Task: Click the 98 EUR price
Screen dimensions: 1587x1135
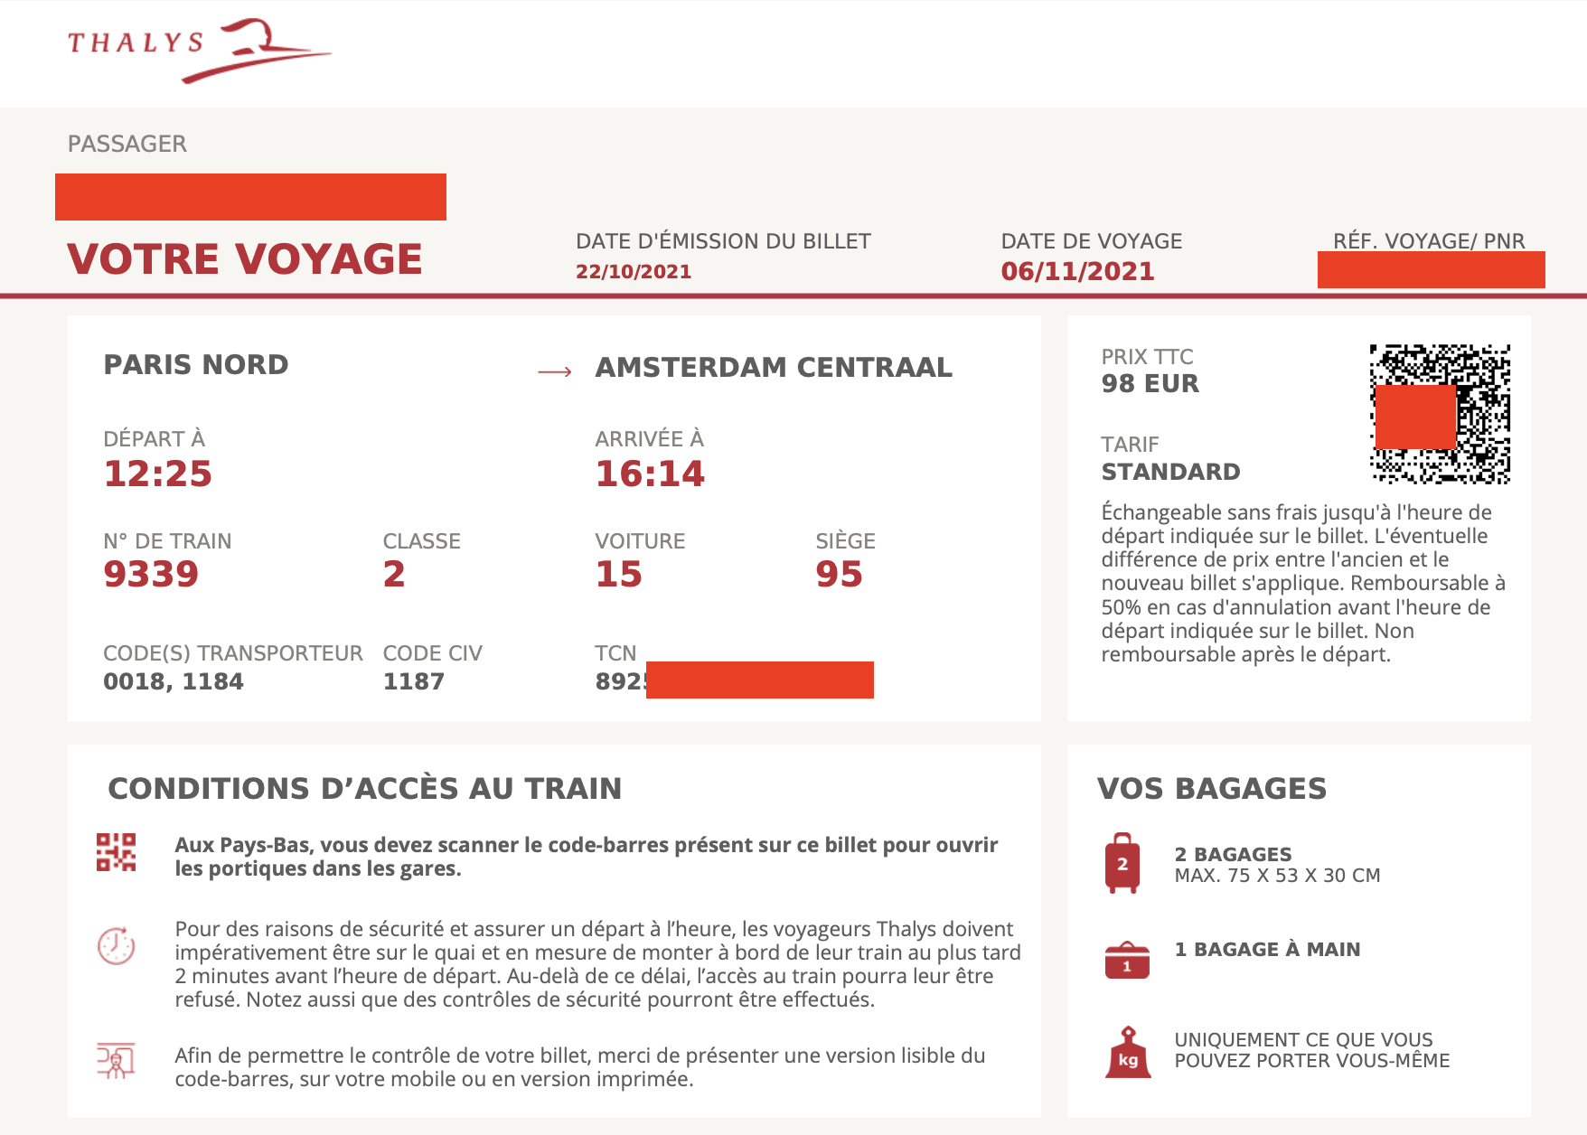Action: click(x=1150, y=383)
